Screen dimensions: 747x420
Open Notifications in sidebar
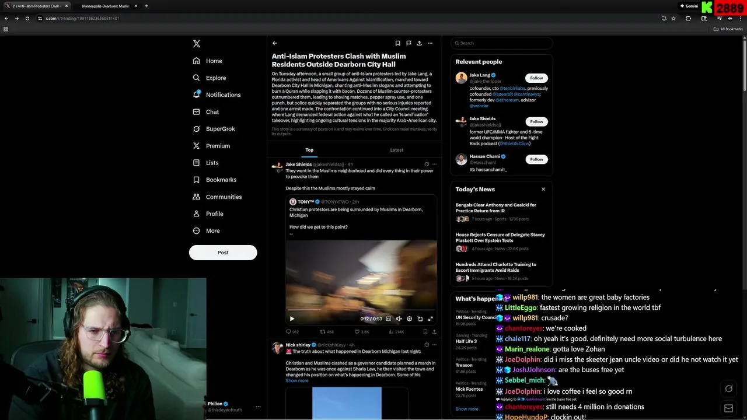pos(217,94)
